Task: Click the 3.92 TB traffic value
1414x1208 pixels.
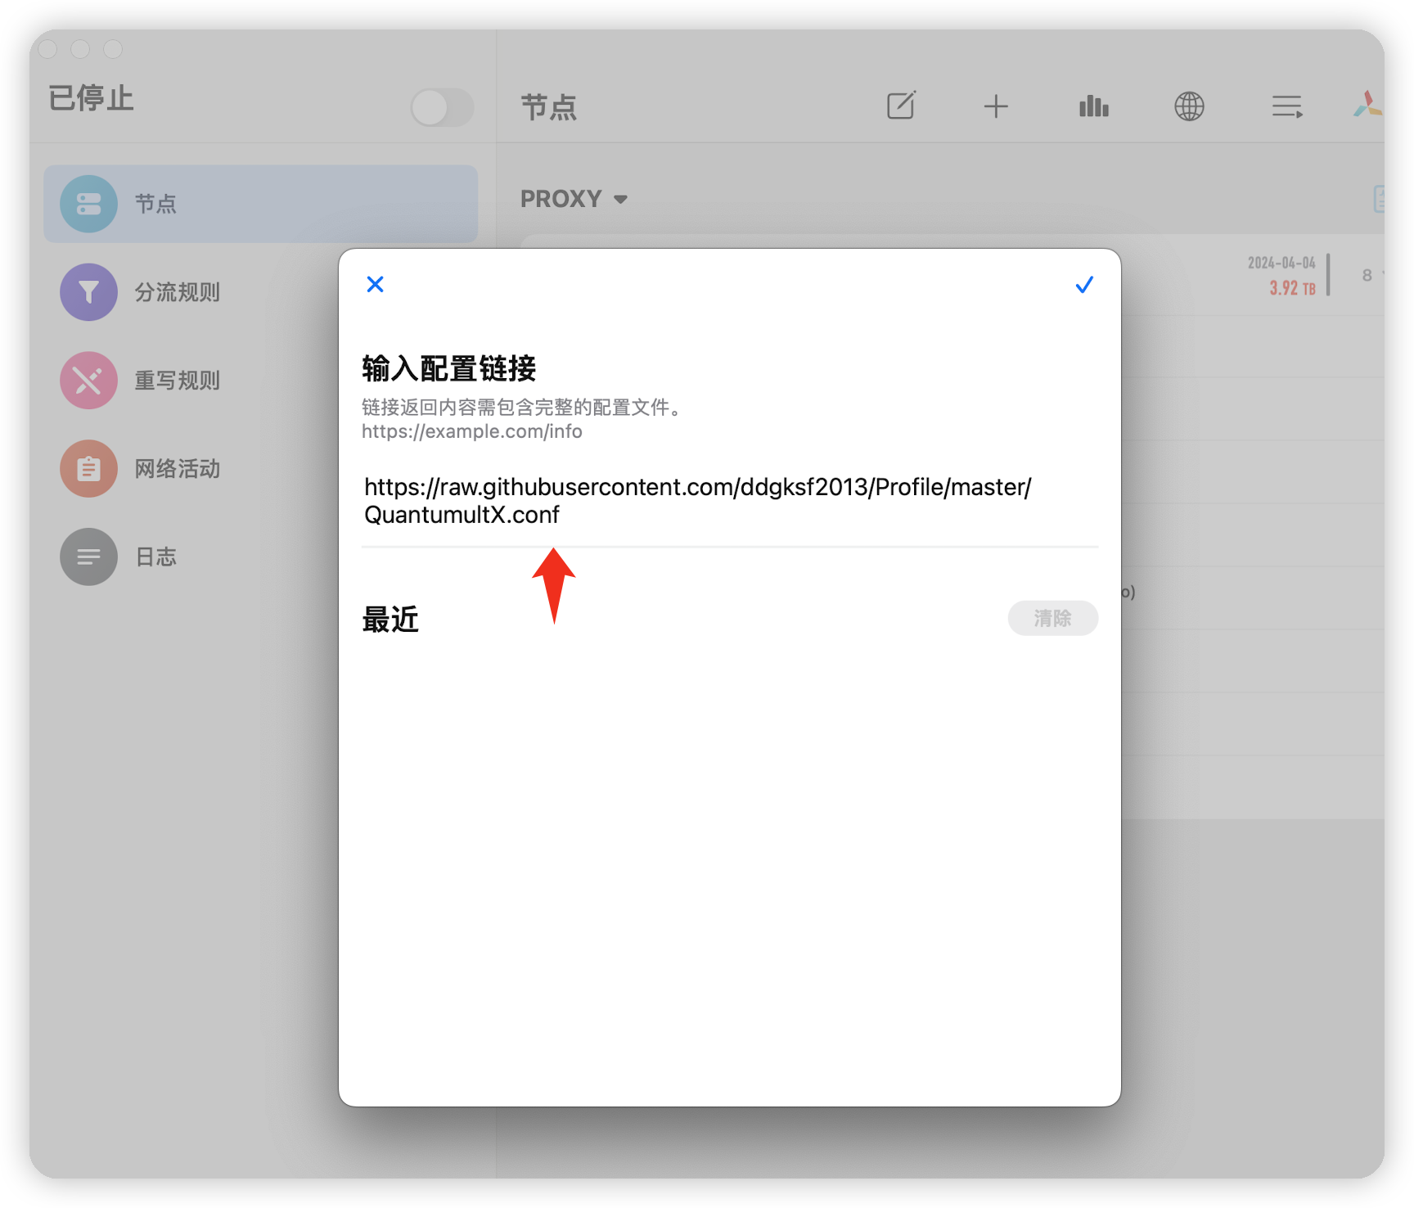Action: coord(1292,288)
